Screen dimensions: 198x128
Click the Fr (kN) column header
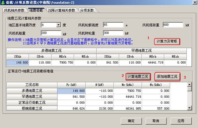[x=71, y=85]
